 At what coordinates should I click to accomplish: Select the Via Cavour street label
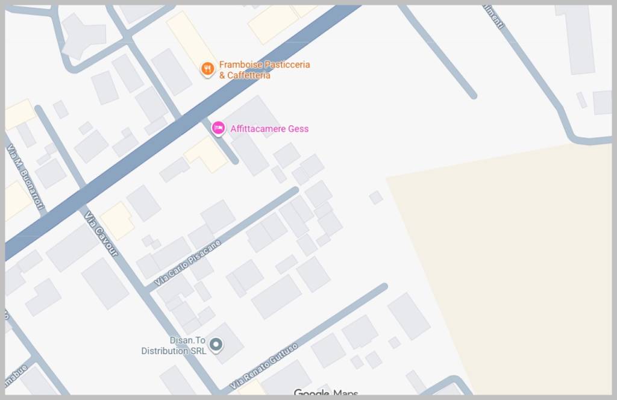(101, 234)
